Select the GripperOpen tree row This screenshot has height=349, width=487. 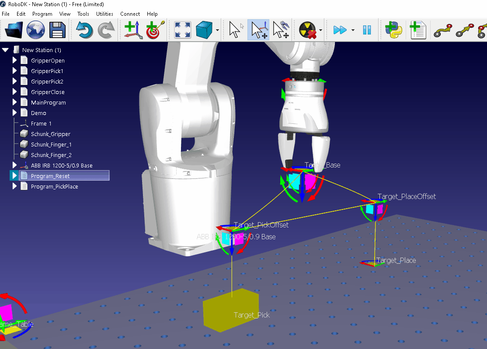(x=48, y=61)
